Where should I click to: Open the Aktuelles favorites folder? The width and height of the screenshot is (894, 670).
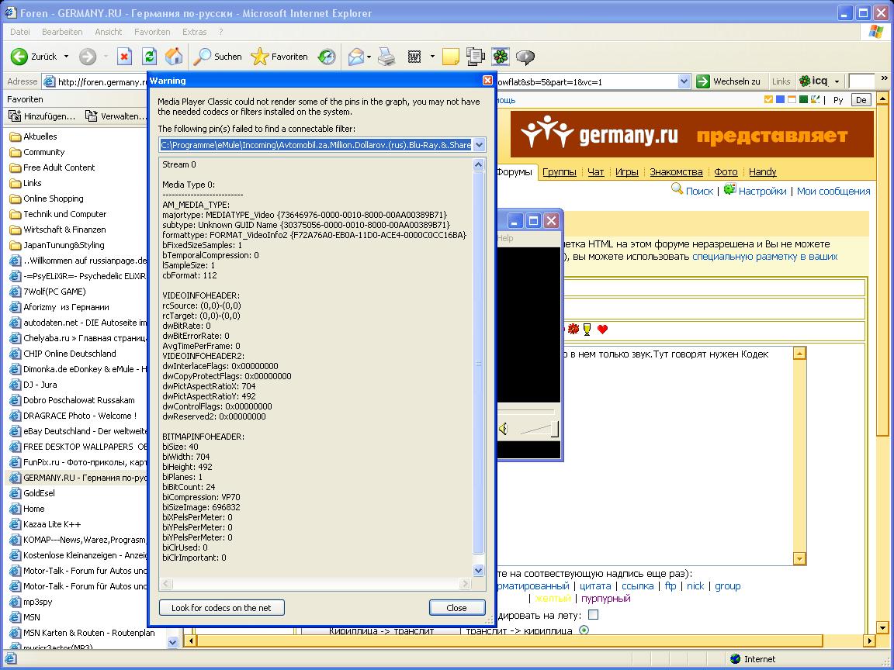(40, 136)
